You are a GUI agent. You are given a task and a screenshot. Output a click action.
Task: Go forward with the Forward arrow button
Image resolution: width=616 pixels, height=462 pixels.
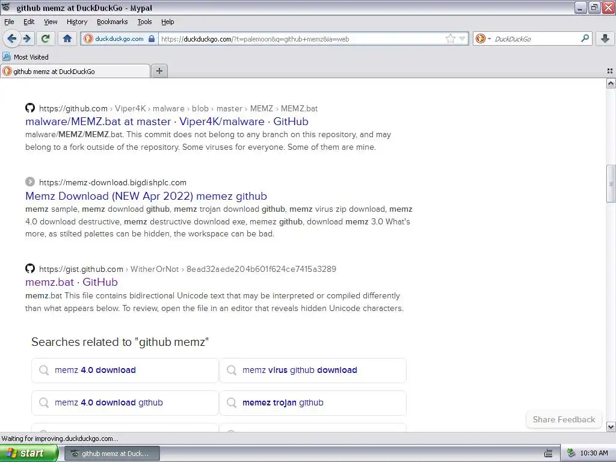pos(26,38)
